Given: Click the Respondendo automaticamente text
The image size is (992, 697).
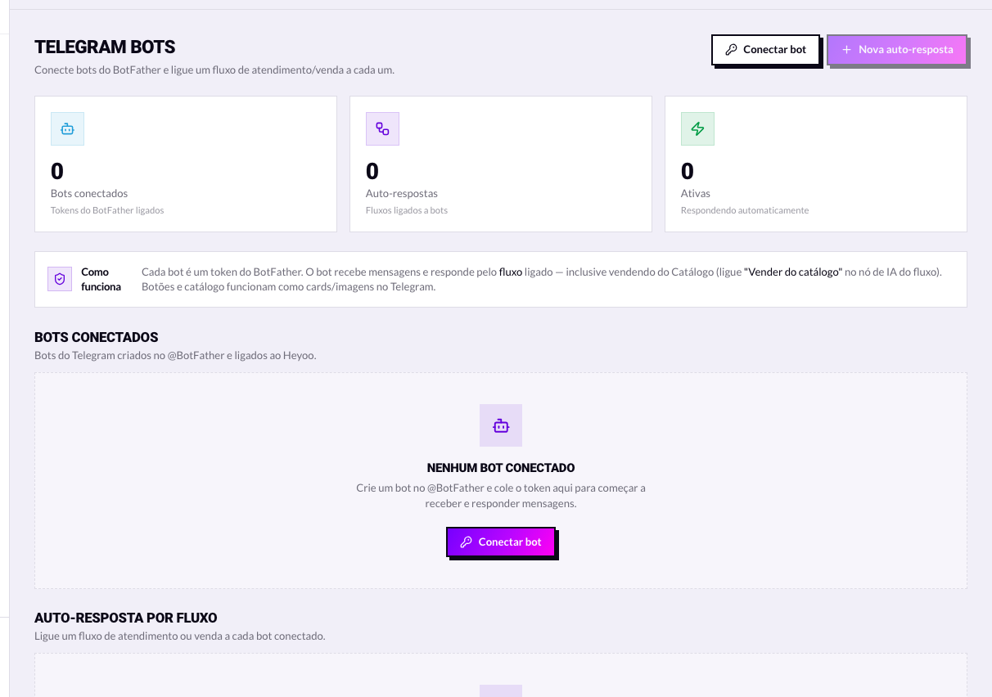Looking at the screenshot, I should 745,210.
